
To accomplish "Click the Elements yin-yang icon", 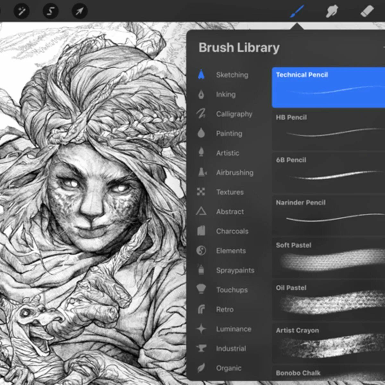I will coord(201,251).
